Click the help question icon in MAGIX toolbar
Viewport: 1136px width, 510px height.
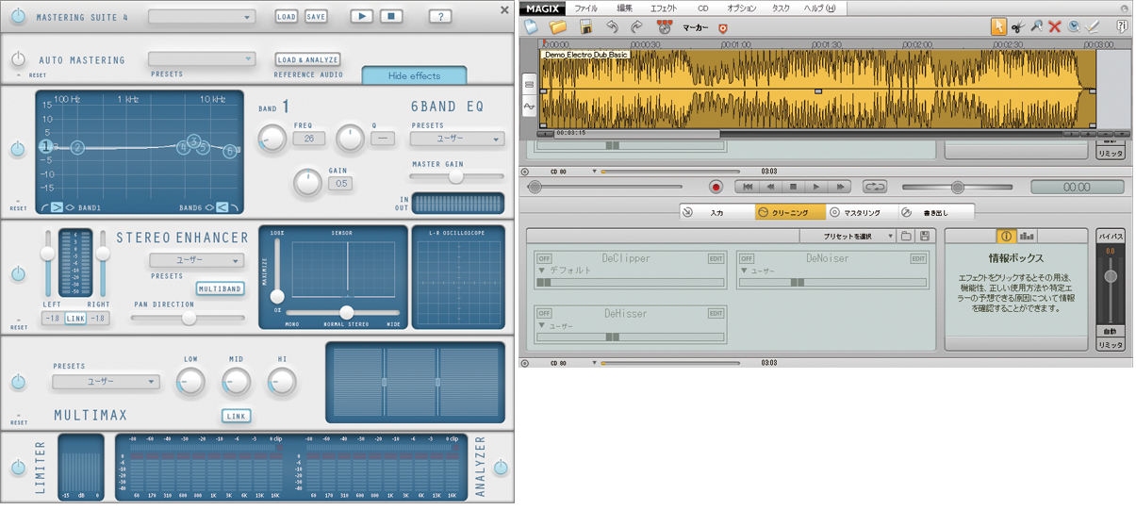click(x=1122, y=26)
